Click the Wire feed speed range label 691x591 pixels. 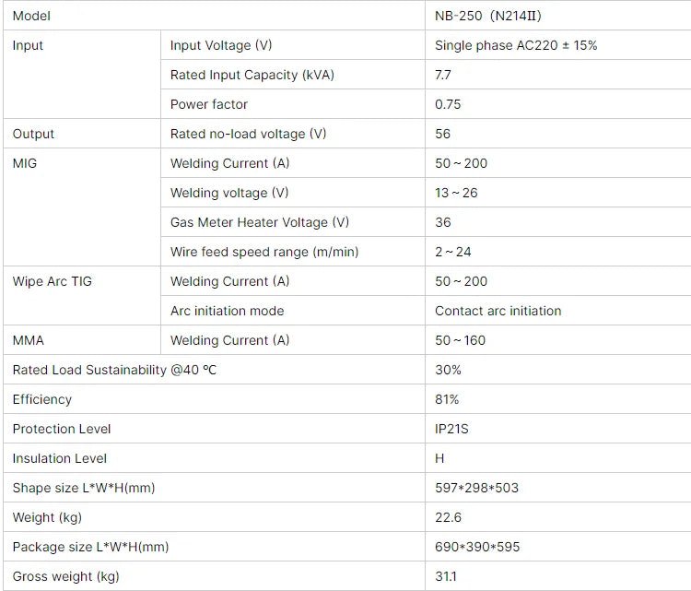pyautogui.click(x=264, y=252)
